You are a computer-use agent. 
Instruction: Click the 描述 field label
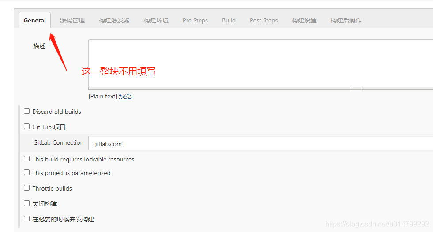point(39,46)
